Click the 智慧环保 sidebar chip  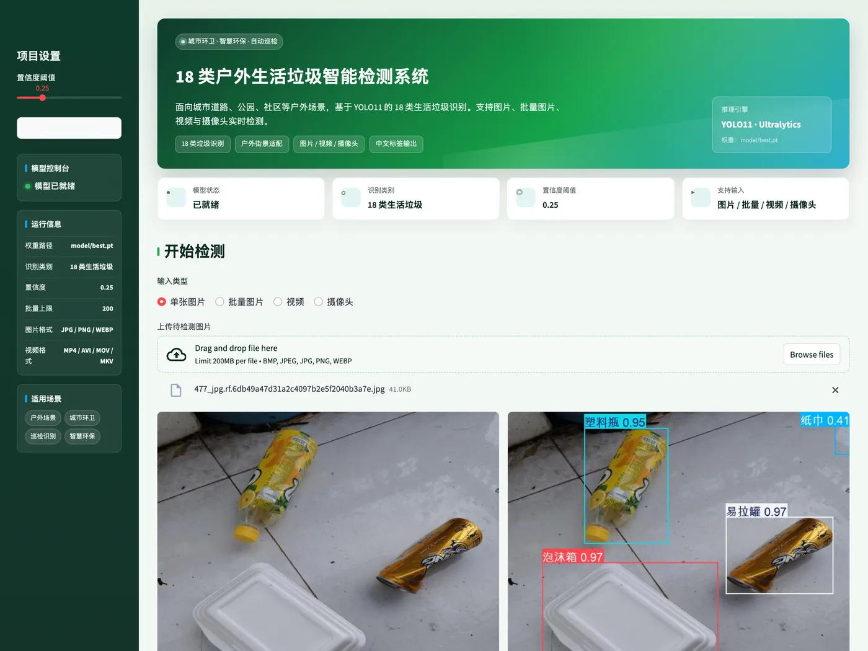[x=82, y=436]
